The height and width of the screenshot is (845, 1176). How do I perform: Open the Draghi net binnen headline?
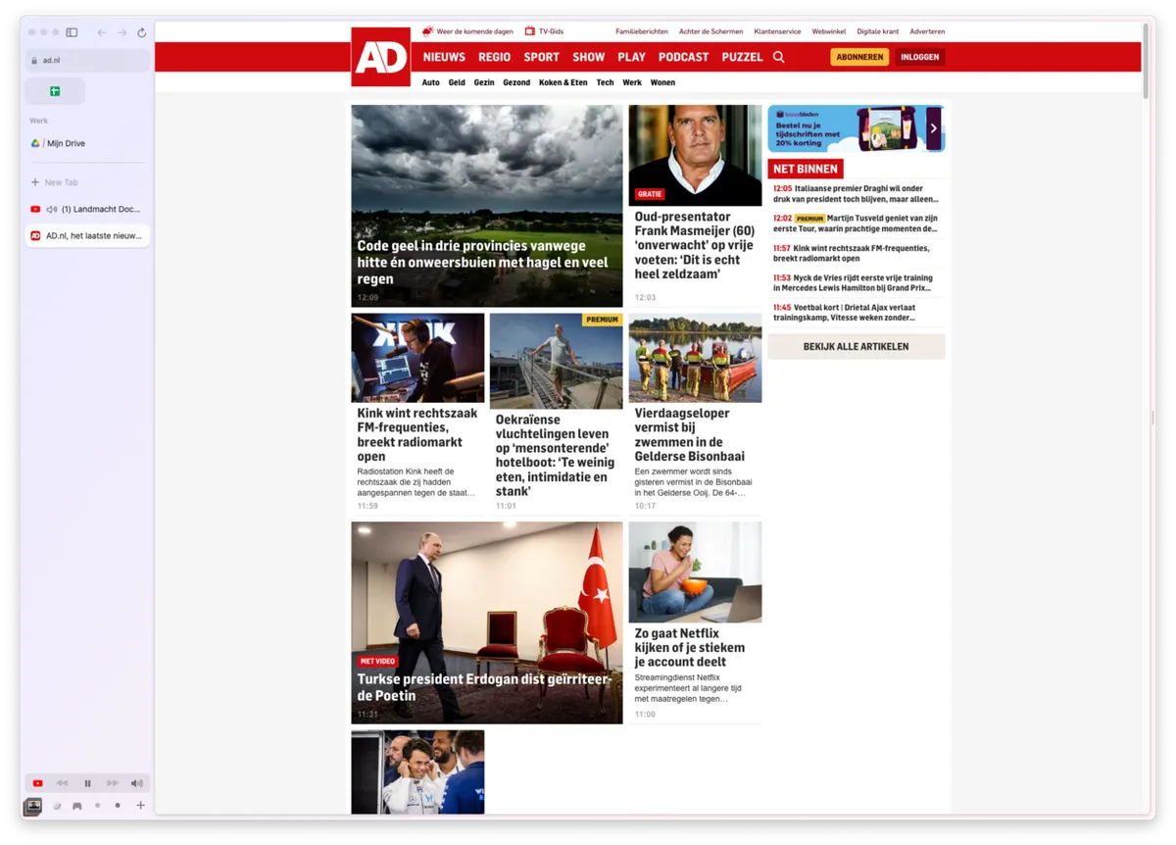[857, 193]
